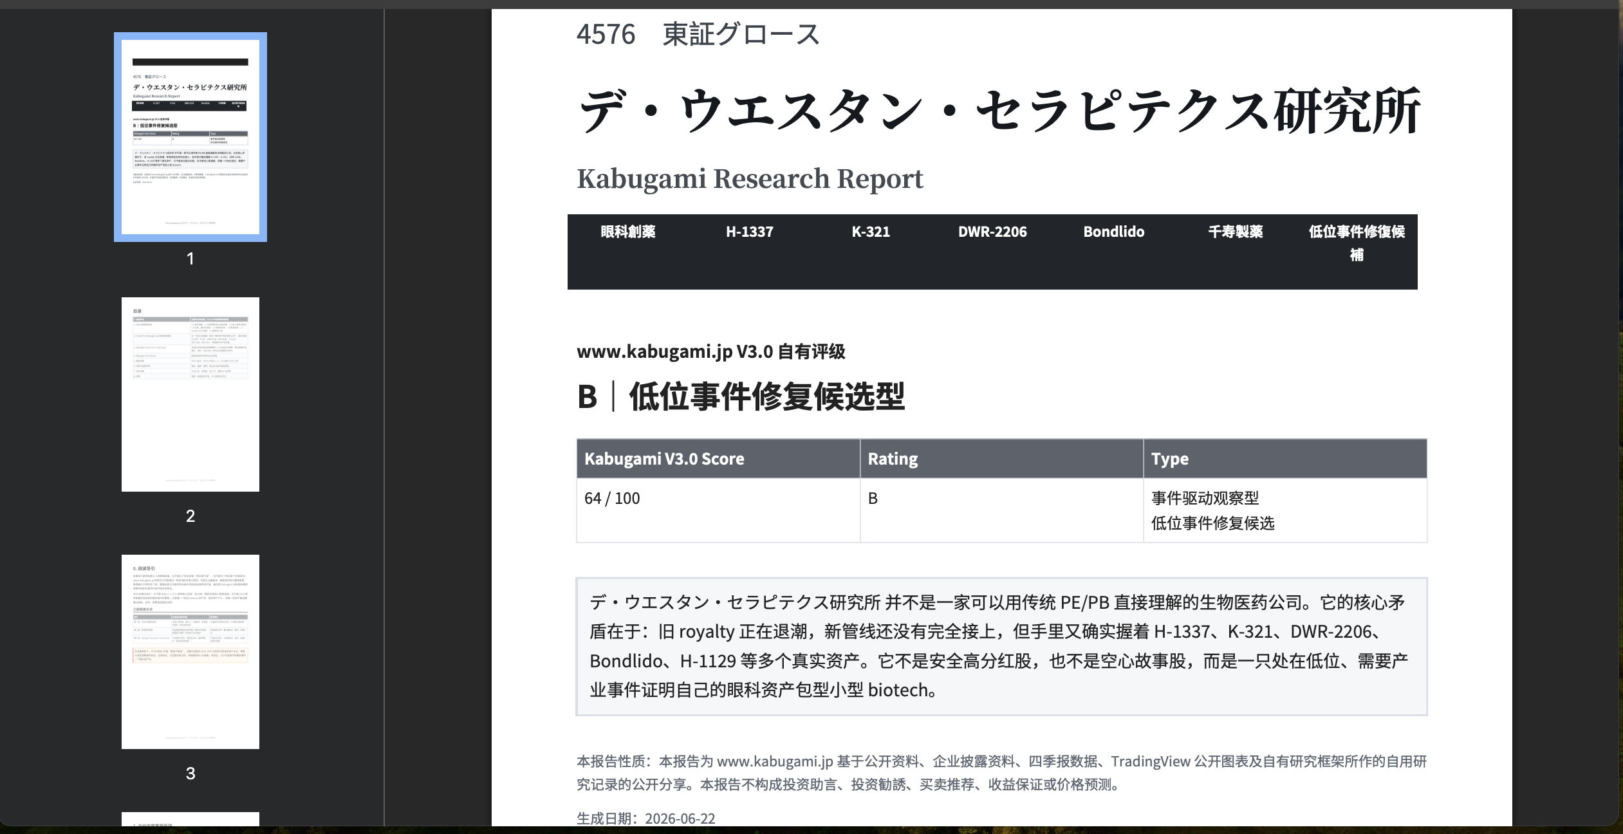
Task: Click the "Rating" table header
Action: point(1002,459)
